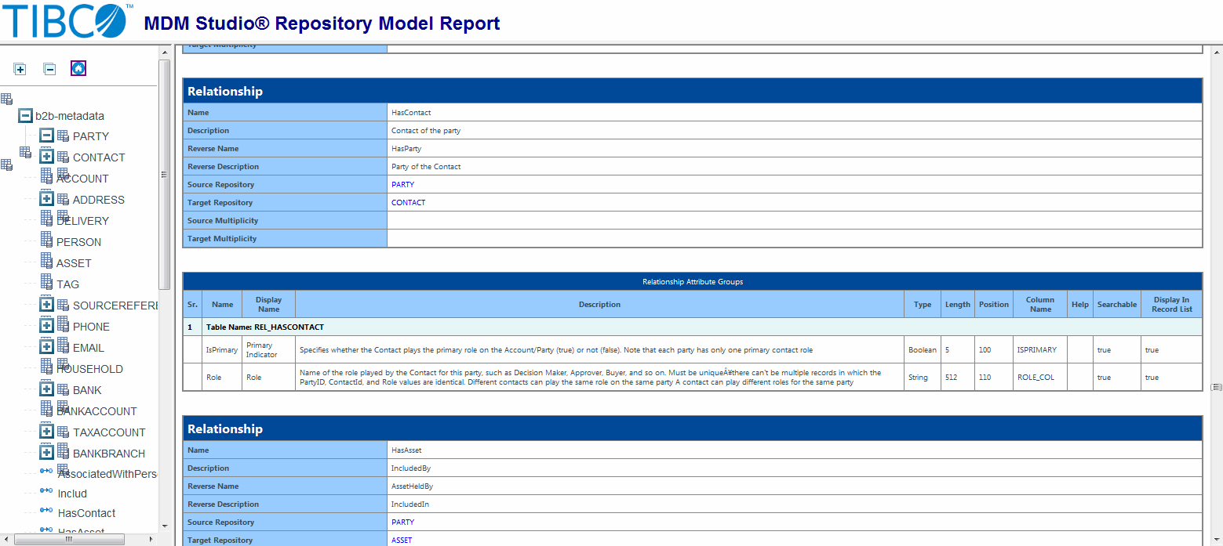
Task: Click the Relationship Attribute Groups header bar
Action: coord(693,282)
